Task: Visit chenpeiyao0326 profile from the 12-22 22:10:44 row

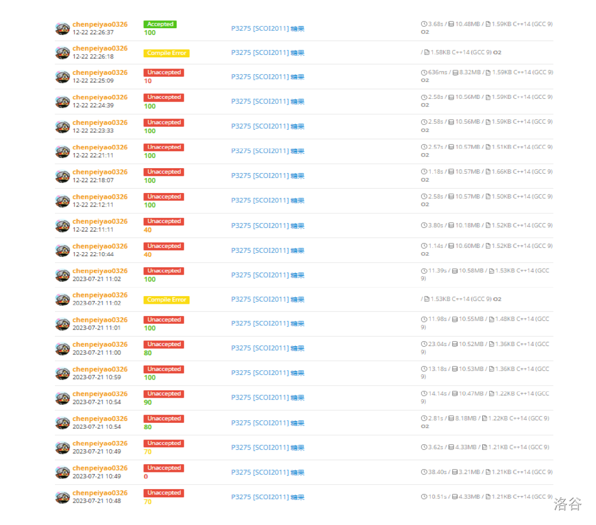Action: point(100,246)
